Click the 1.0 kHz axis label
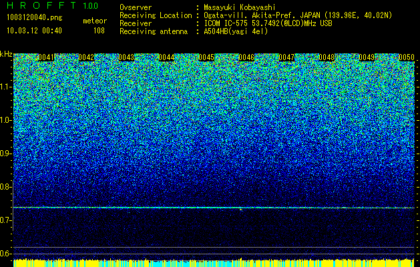The image size is (420, 267). (5, 120)
